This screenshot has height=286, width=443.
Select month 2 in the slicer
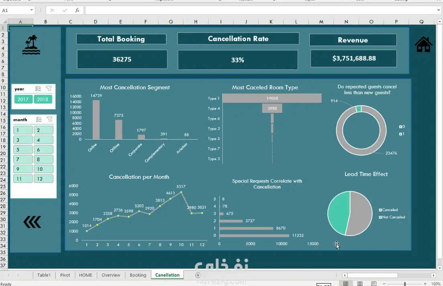pos(43,130)
